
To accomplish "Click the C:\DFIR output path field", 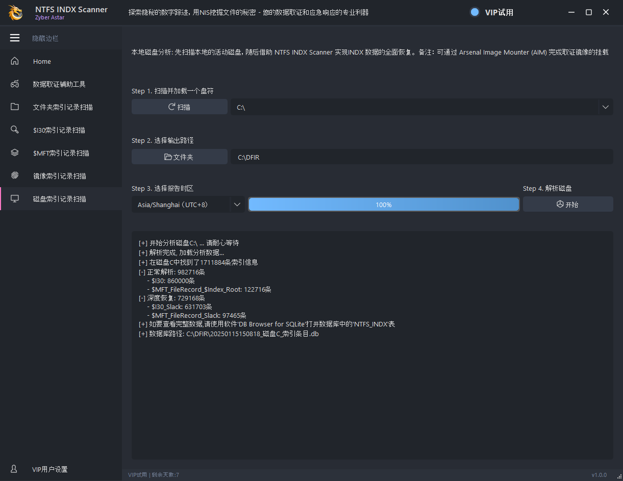I will click(x=422, y=157).
